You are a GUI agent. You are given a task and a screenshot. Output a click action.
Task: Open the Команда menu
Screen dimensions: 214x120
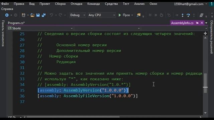point(94,4)
